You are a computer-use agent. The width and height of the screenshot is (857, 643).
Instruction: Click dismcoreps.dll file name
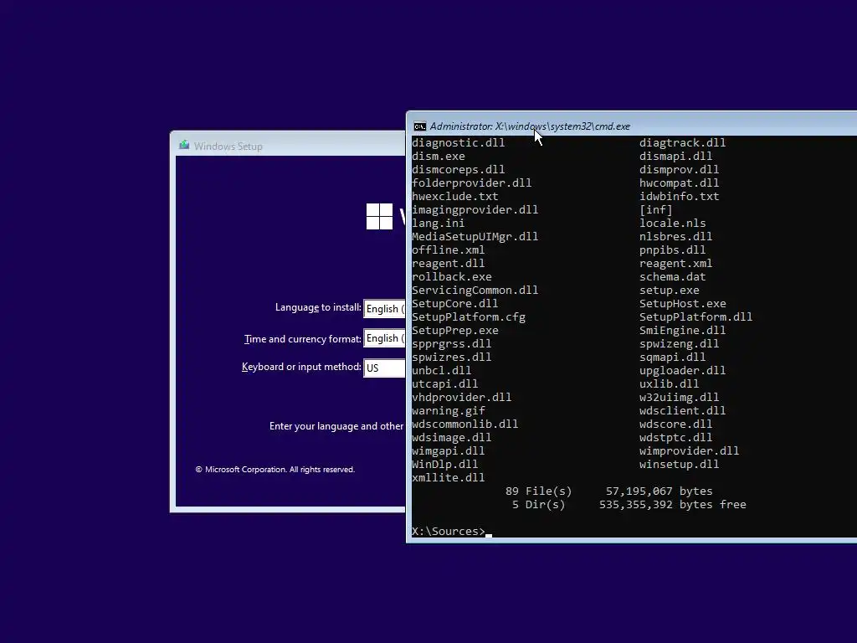(458, 169)
